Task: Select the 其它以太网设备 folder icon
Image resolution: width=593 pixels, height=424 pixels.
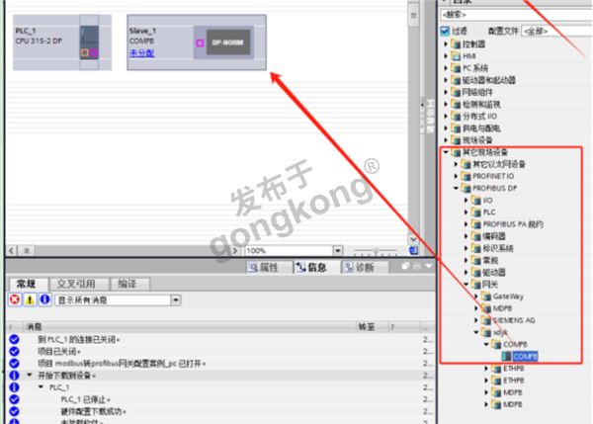Action: point(466,164)
